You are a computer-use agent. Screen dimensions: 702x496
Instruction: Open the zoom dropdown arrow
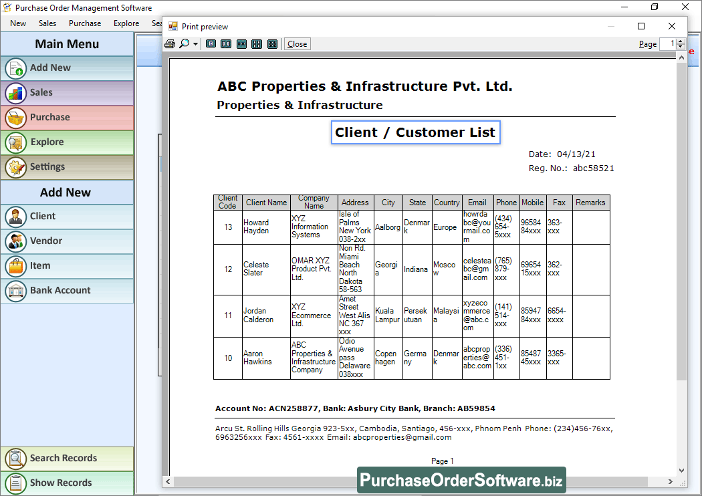(x=195, y=44)
